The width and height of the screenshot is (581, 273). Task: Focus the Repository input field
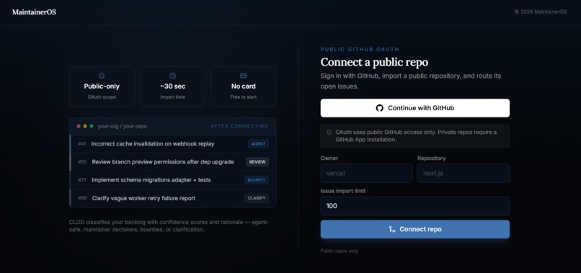(x=464, y=173)
